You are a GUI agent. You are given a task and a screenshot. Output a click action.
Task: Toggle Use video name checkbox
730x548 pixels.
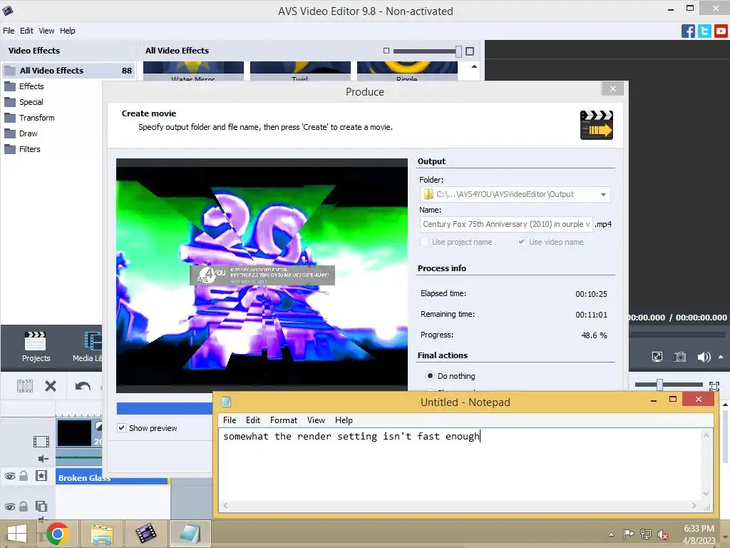click(x=521, y=242)
